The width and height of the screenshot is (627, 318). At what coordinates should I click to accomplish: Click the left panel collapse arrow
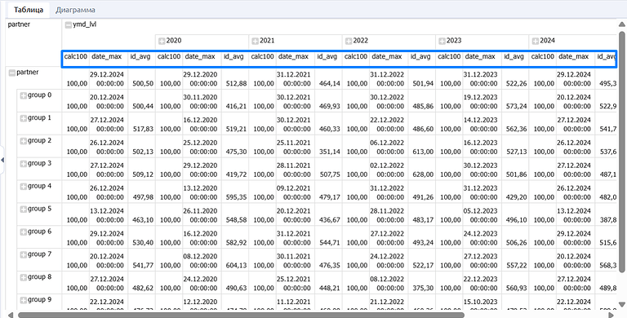coord(2,160)
